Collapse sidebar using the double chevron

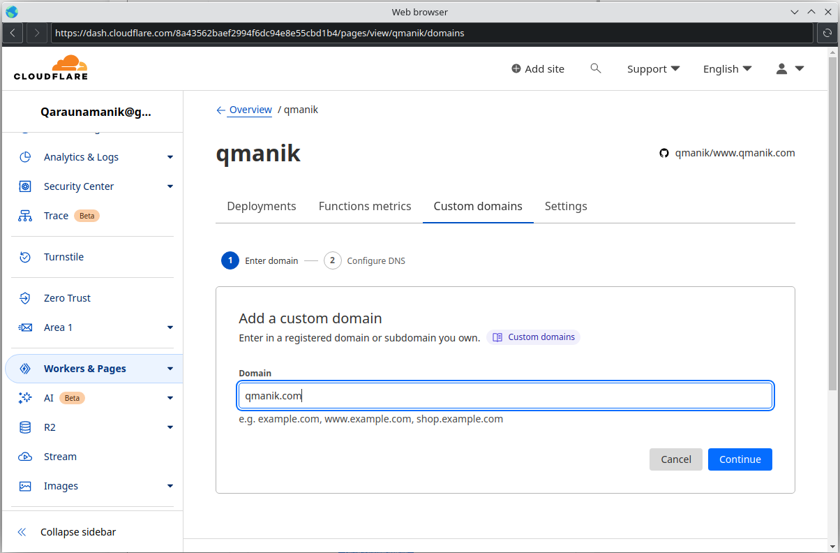(22, 532)
